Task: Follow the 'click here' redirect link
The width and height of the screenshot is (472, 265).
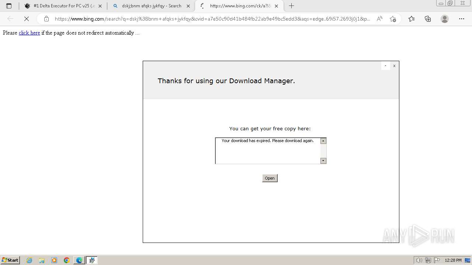Action: pyautogui.click(x=29, y=33)
